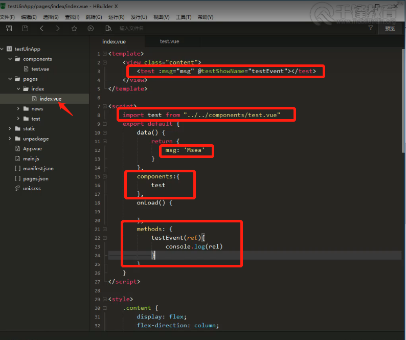Open test.vue in the project tree
The height and width of the screenshot is (340, 406).
(x=40, y=69)
